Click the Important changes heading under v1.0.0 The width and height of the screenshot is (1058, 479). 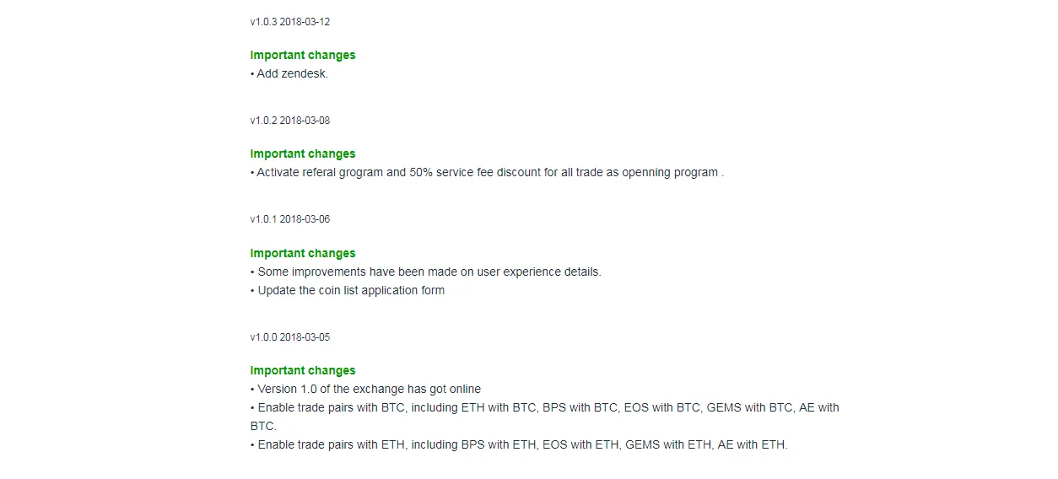[303, 370]
